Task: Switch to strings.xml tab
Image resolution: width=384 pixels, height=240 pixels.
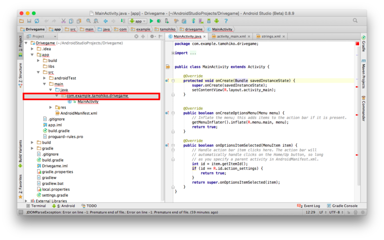Action: (x=271, y=37)
